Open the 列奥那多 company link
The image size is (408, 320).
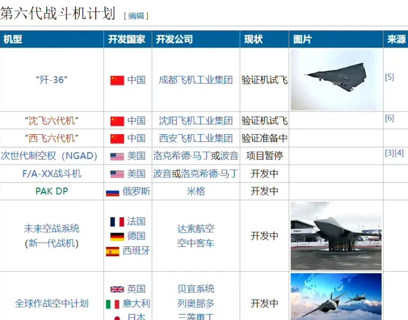[196, 304]
